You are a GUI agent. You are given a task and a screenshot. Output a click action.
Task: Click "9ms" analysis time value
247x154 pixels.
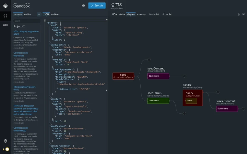coord(117,4)
